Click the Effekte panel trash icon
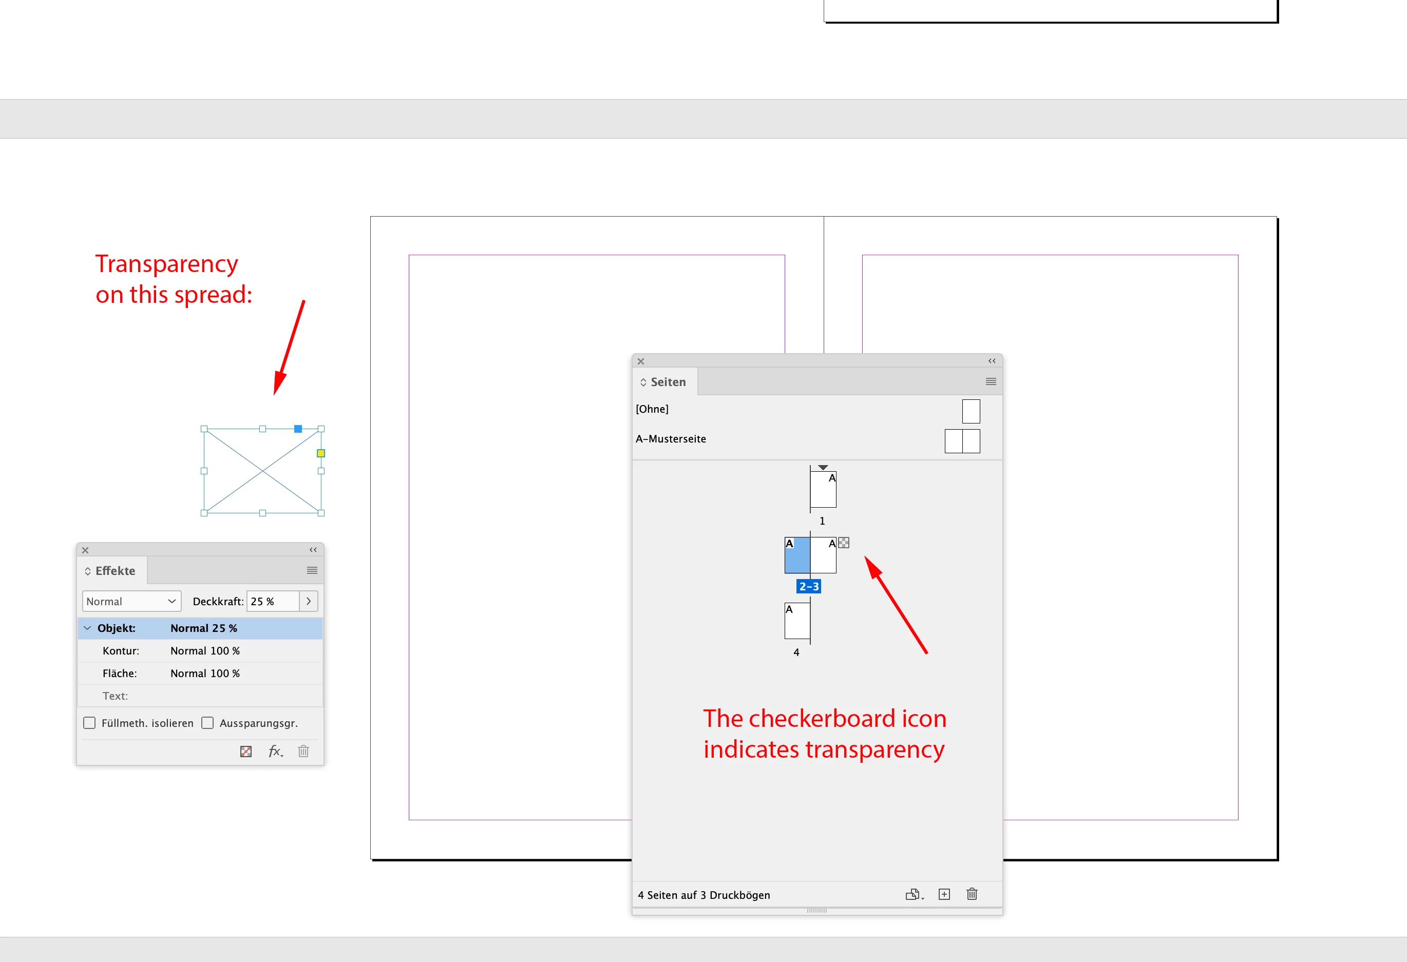 (303, 752)
